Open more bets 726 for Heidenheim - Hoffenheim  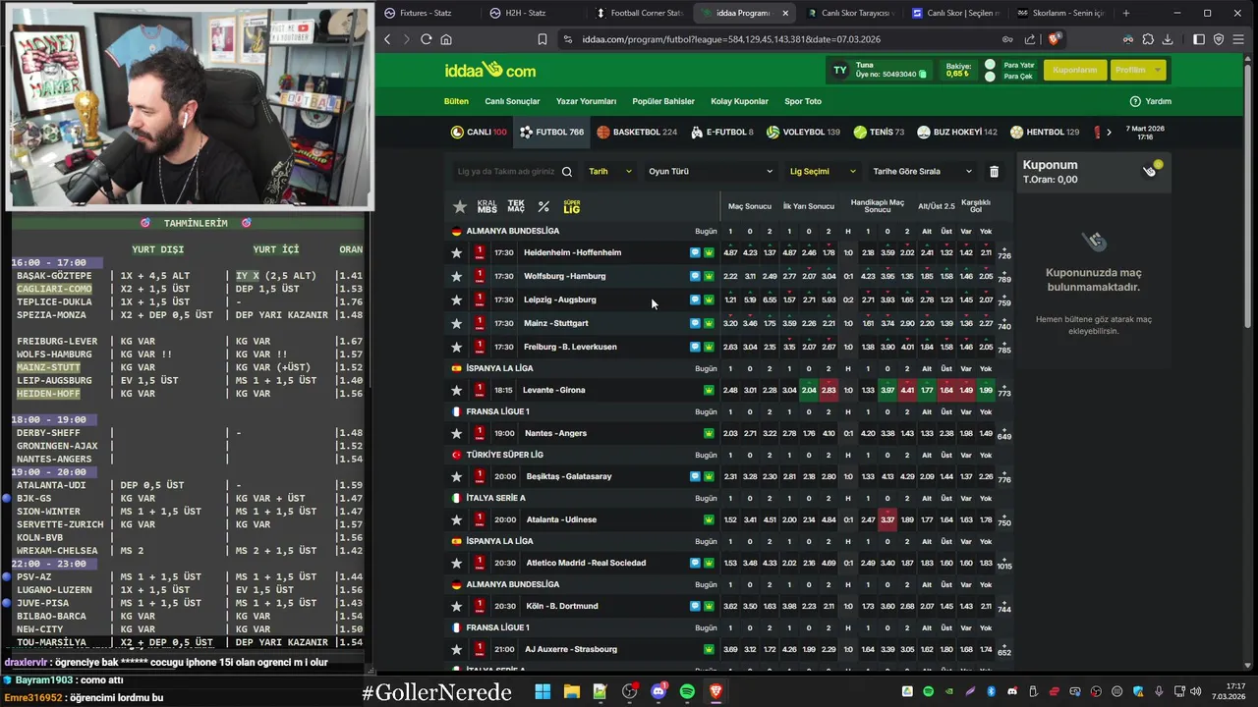1004,253
